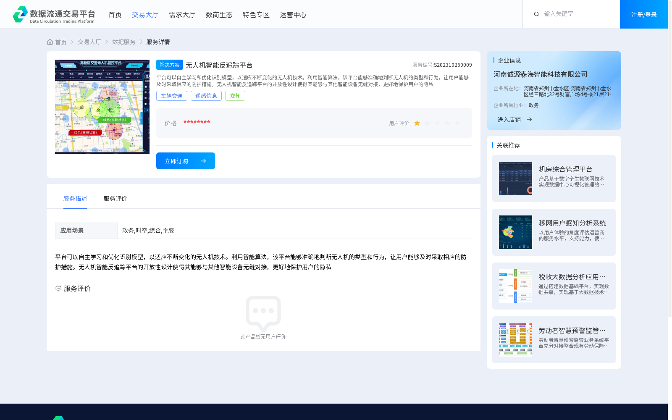Click the 注册/登录 button
This screenshot has width=672, height=420.
[x=644, y=14]
